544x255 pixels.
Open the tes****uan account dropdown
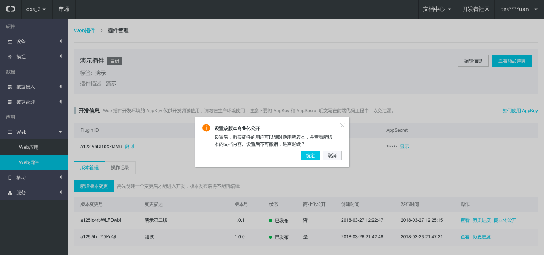point(519,9)
